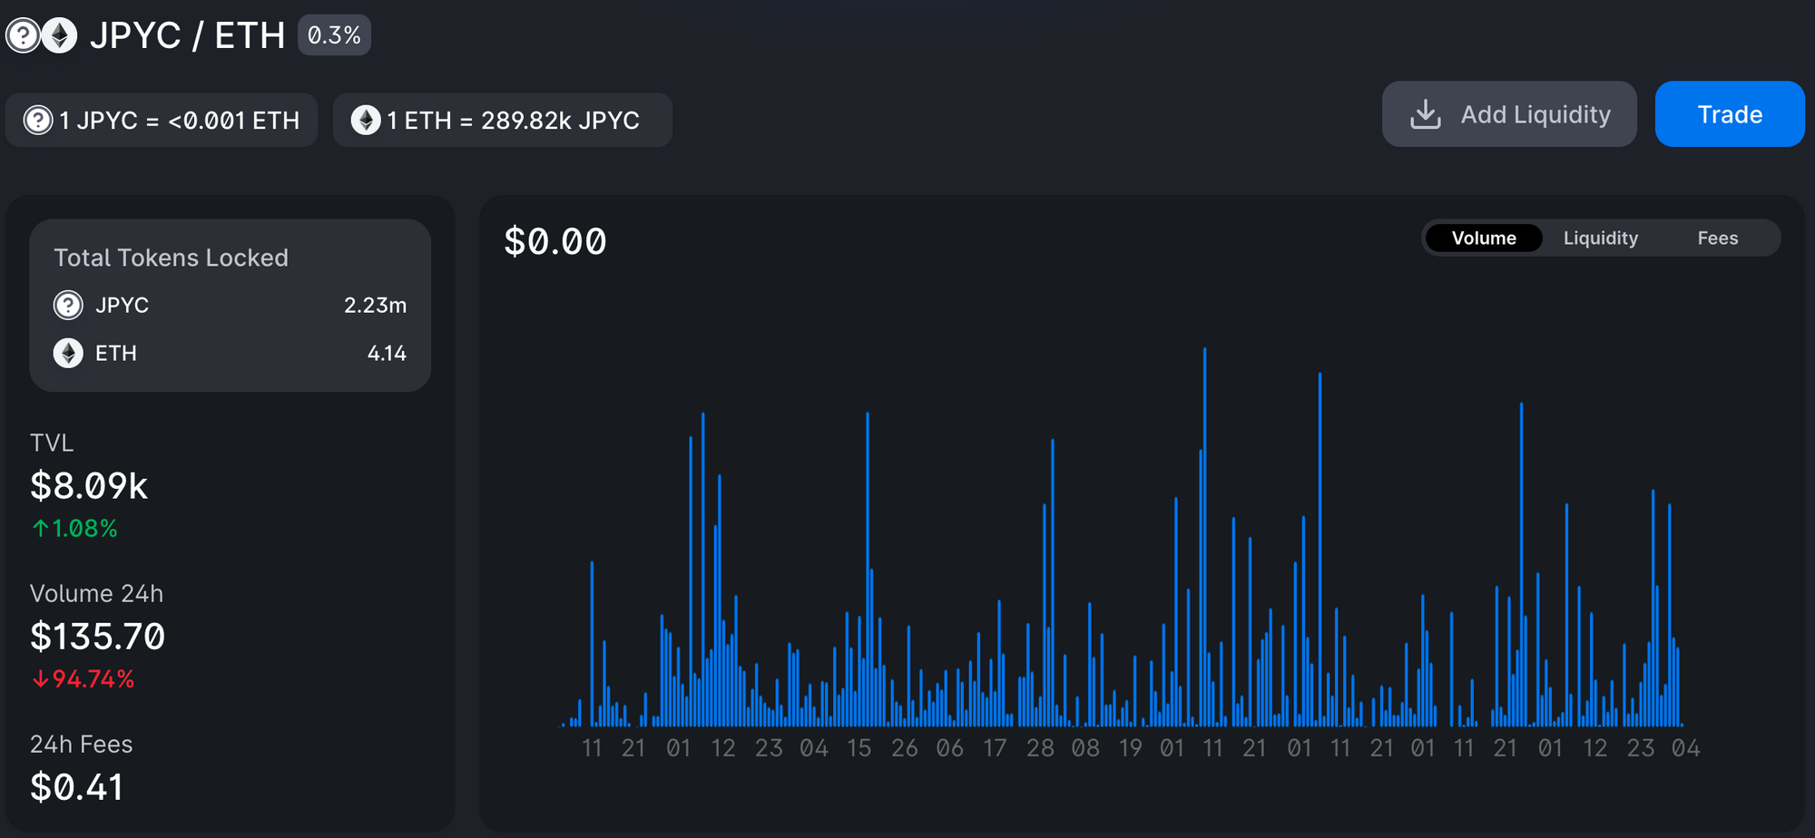The width and height of the screenshot is (1815, 838).
Task: Click the red Volume 24h down-arrow indicator
Action: [x=40, y=678]
